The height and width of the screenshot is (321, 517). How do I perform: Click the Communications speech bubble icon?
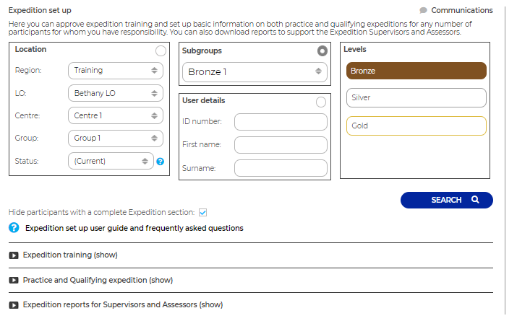[423, 11]
